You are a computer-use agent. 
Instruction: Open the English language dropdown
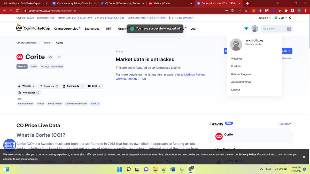click(x=265, y=18)
